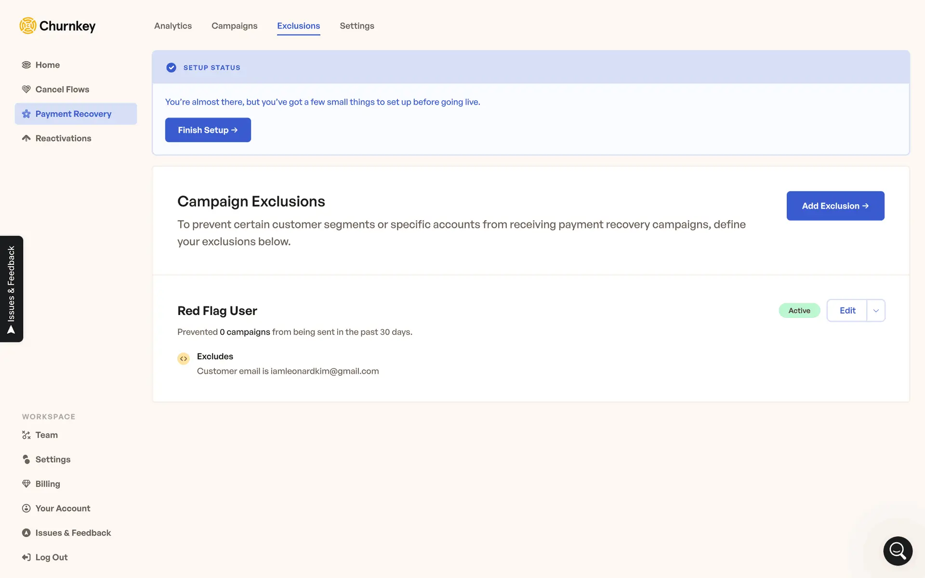Open the vertical Issues & Feedback side tab
Screen dimensions: 925x578
(x=12, y=289)
